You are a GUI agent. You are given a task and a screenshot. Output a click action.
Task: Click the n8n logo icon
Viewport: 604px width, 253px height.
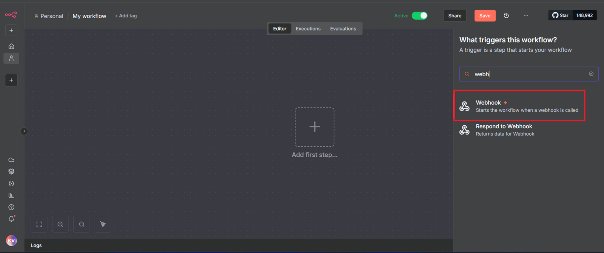tap(11, 15)
